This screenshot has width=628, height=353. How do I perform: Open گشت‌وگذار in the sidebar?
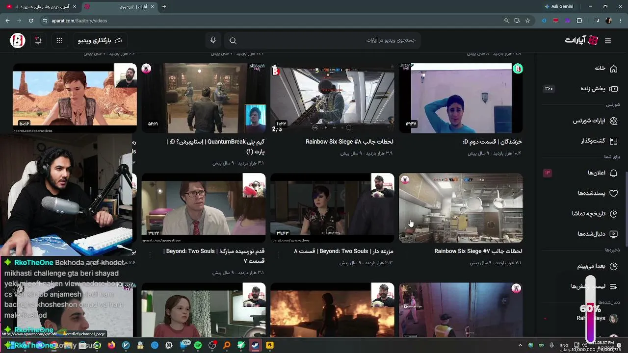coord(599,141)
